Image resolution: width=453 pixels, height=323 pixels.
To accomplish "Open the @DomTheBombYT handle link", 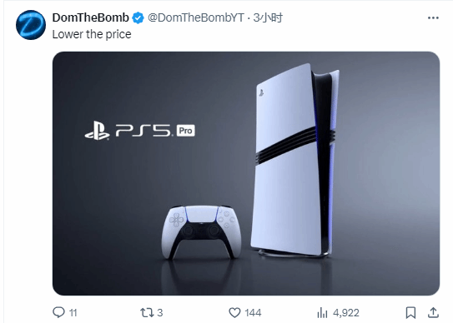I will [x=196, y=17].
